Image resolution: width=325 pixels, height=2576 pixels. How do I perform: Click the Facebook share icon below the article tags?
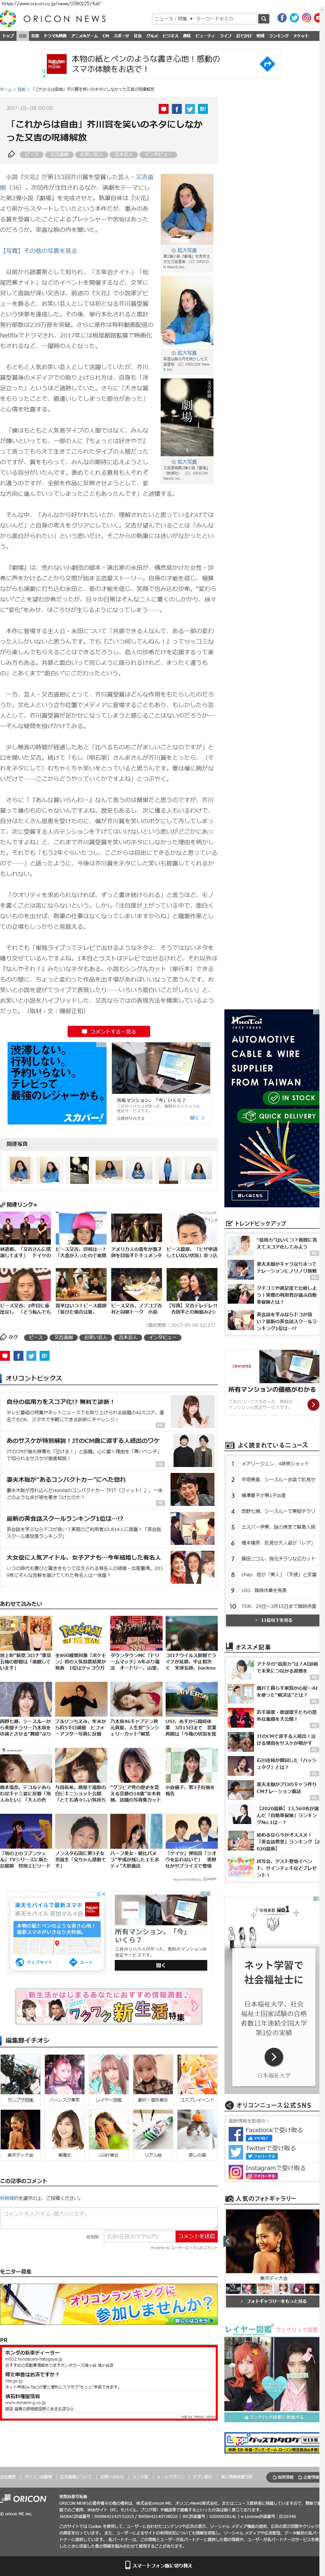click(x=18, y=1356)
